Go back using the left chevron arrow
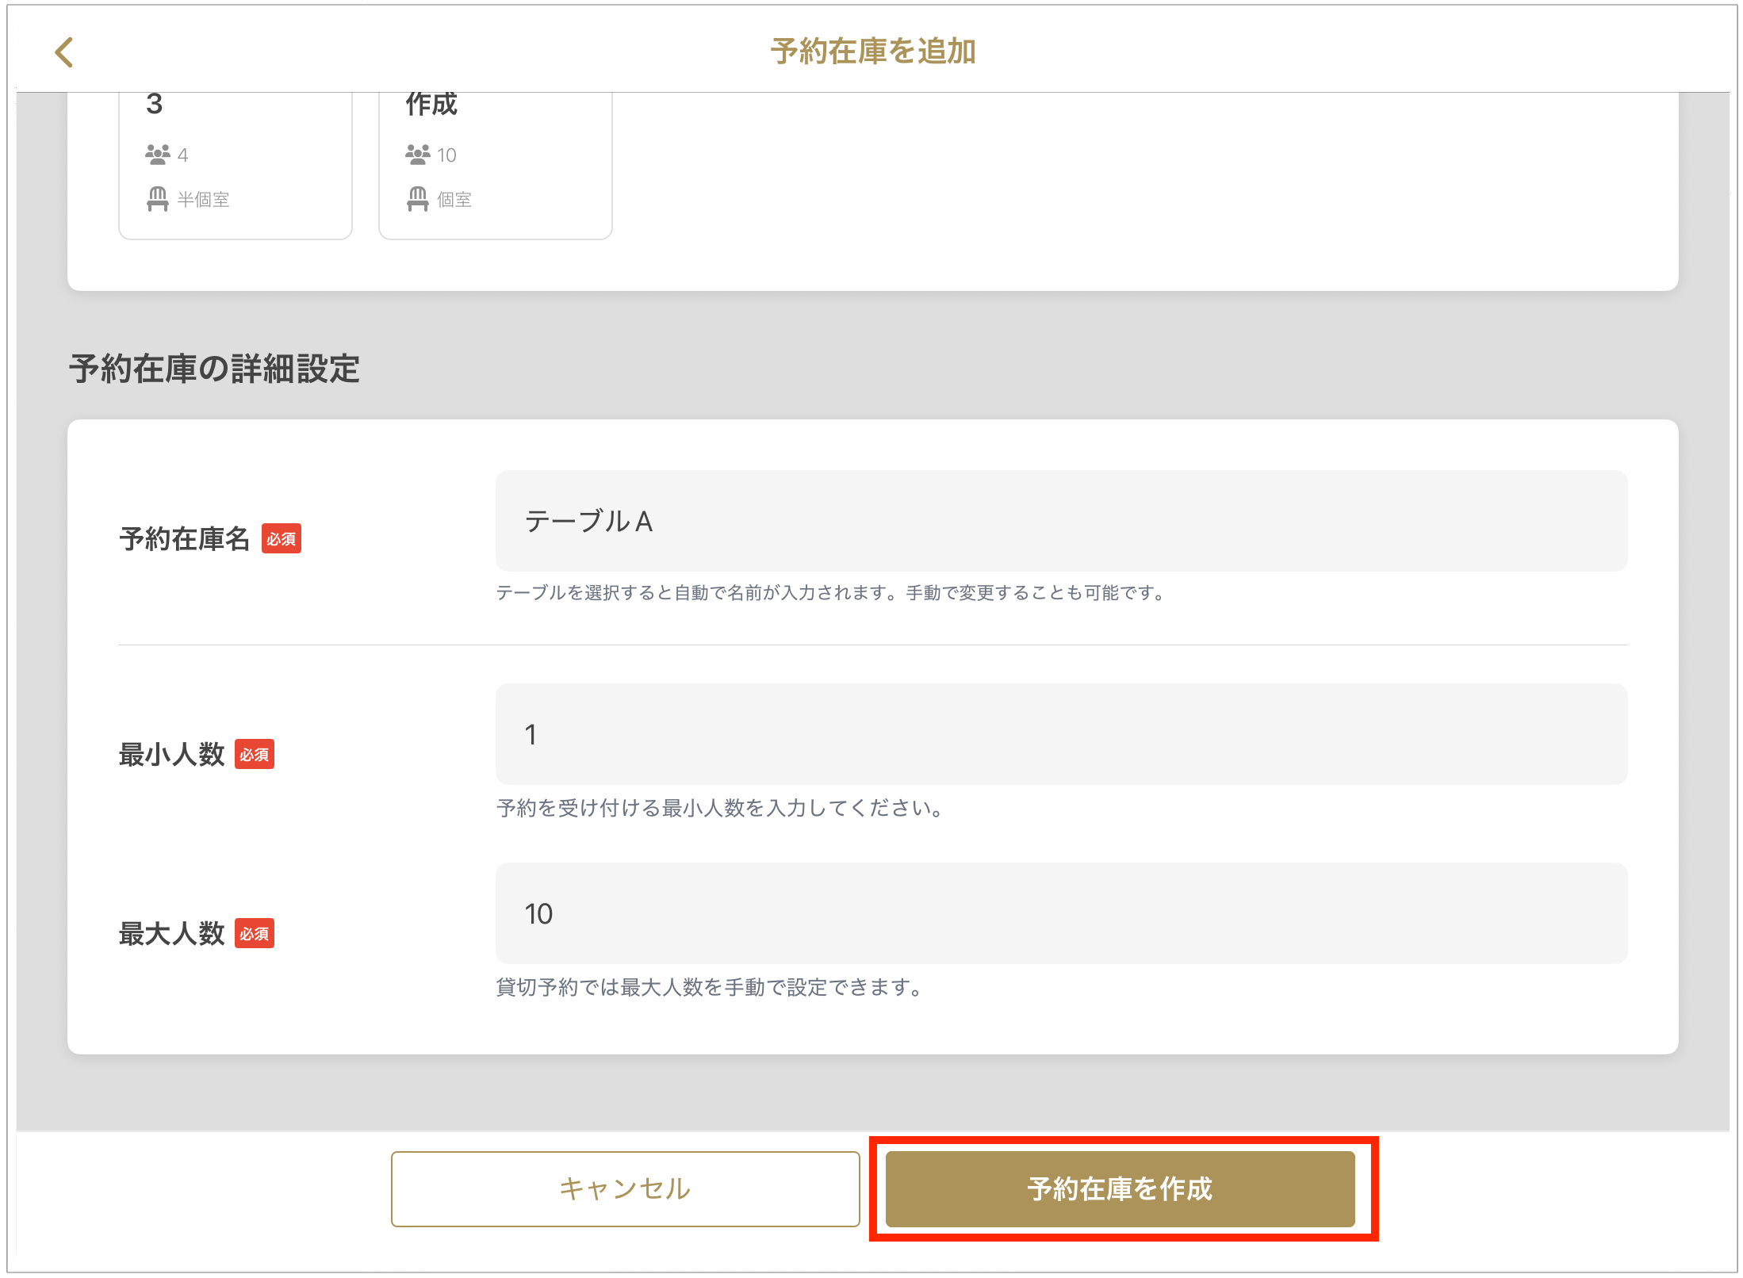The image size is (1743, 1278). click(x=64, y=52)
